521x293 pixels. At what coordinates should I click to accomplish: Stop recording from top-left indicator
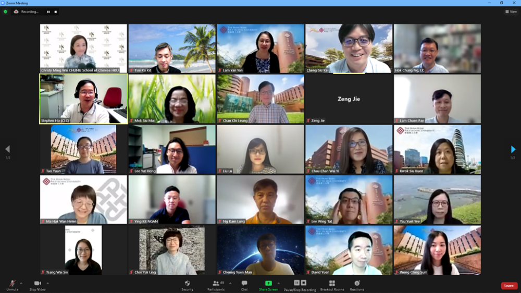pos(56,11)
